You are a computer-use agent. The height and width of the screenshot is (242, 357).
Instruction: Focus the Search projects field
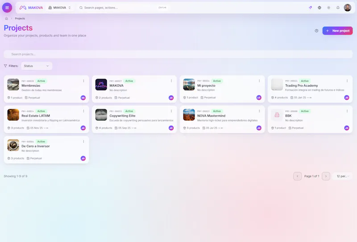(178, 54)
